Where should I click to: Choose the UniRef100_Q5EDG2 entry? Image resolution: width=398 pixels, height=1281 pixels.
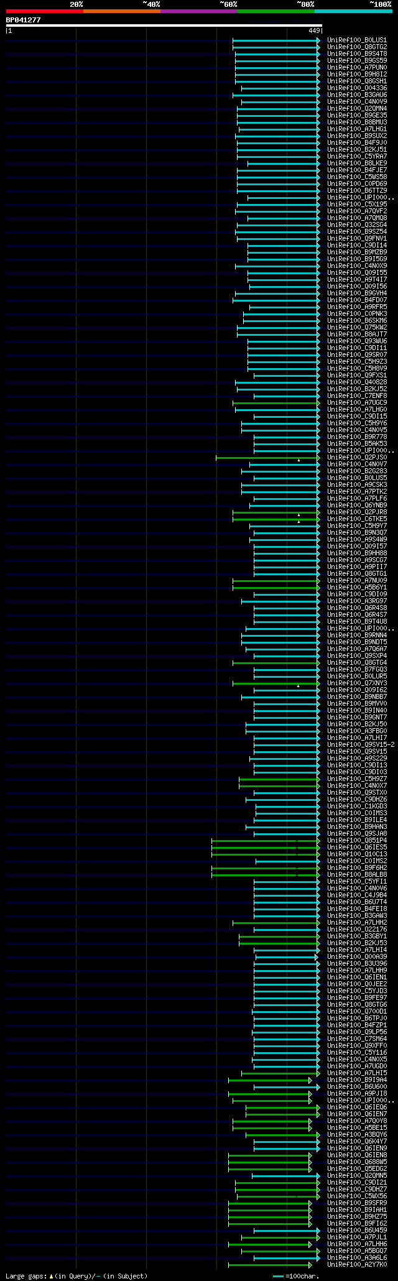[357, 1168]
